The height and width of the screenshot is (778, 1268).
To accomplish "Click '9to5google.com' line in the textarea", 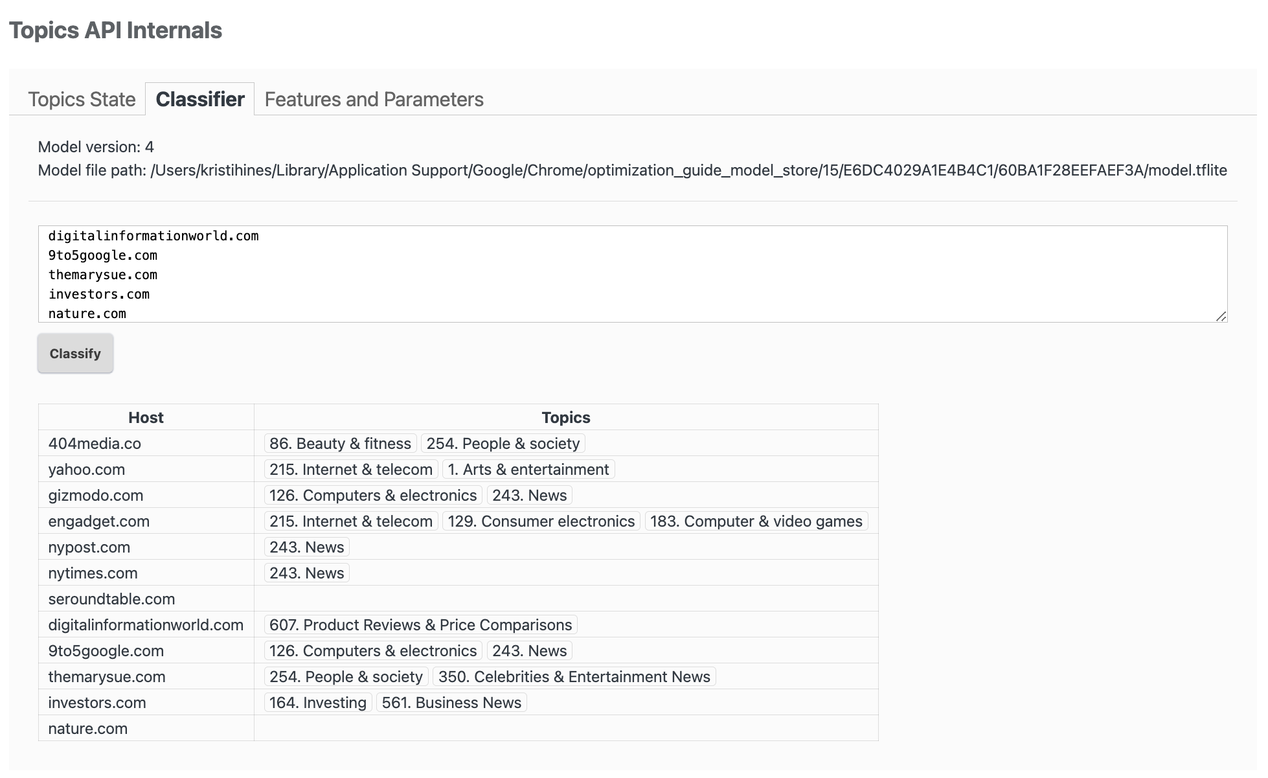I will (103, 255).
